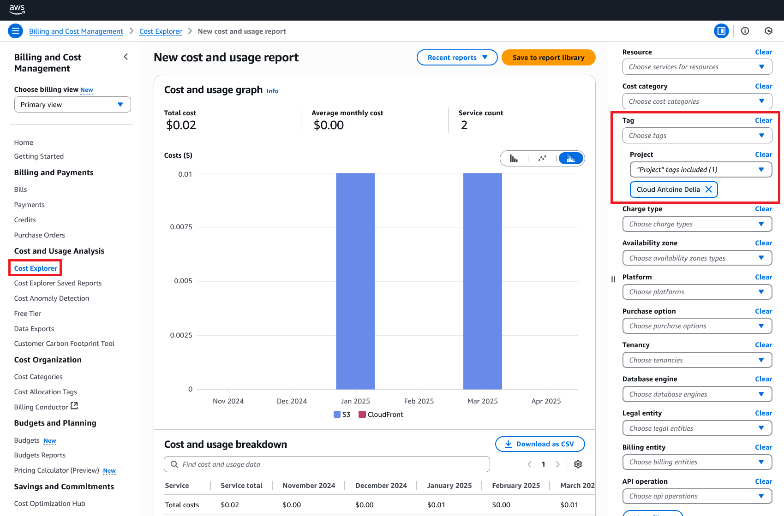The image size is (784, 516).
Task: Go to Home in sidebar
Action: coord(24,142)
